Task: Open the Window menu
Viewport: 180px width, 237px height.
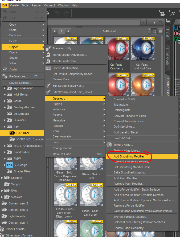Action: [x=63, y=5]
